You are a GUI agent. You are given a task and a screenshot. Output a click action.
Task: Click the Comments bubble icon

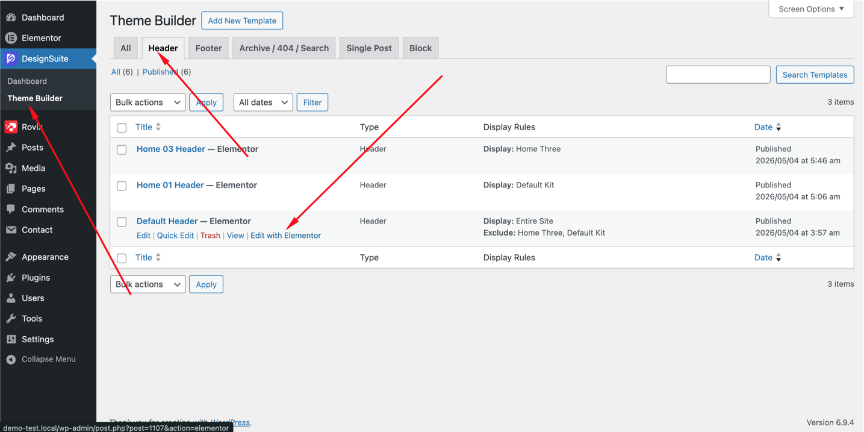(x=11, y=209)
